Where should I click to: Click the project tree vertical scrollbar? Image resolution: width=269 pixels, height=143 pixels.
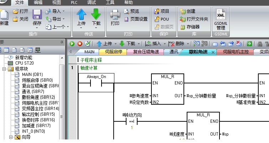(62, 106)
